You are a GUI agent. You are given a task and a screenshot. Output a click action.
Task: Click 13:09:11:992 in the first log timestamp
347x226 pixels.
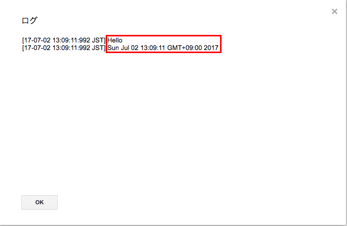coord(71,40)
